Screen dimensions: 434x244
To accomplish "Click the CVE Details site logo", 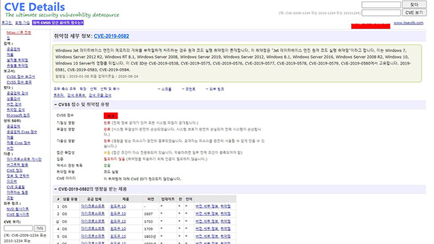I will [x=34, y=7].
